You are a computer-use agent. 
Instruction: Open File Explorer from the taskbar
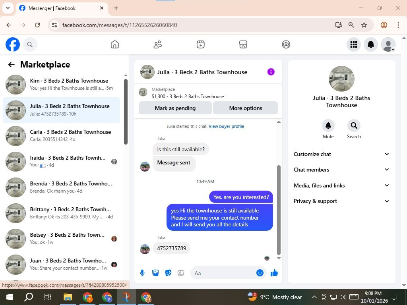68,297
